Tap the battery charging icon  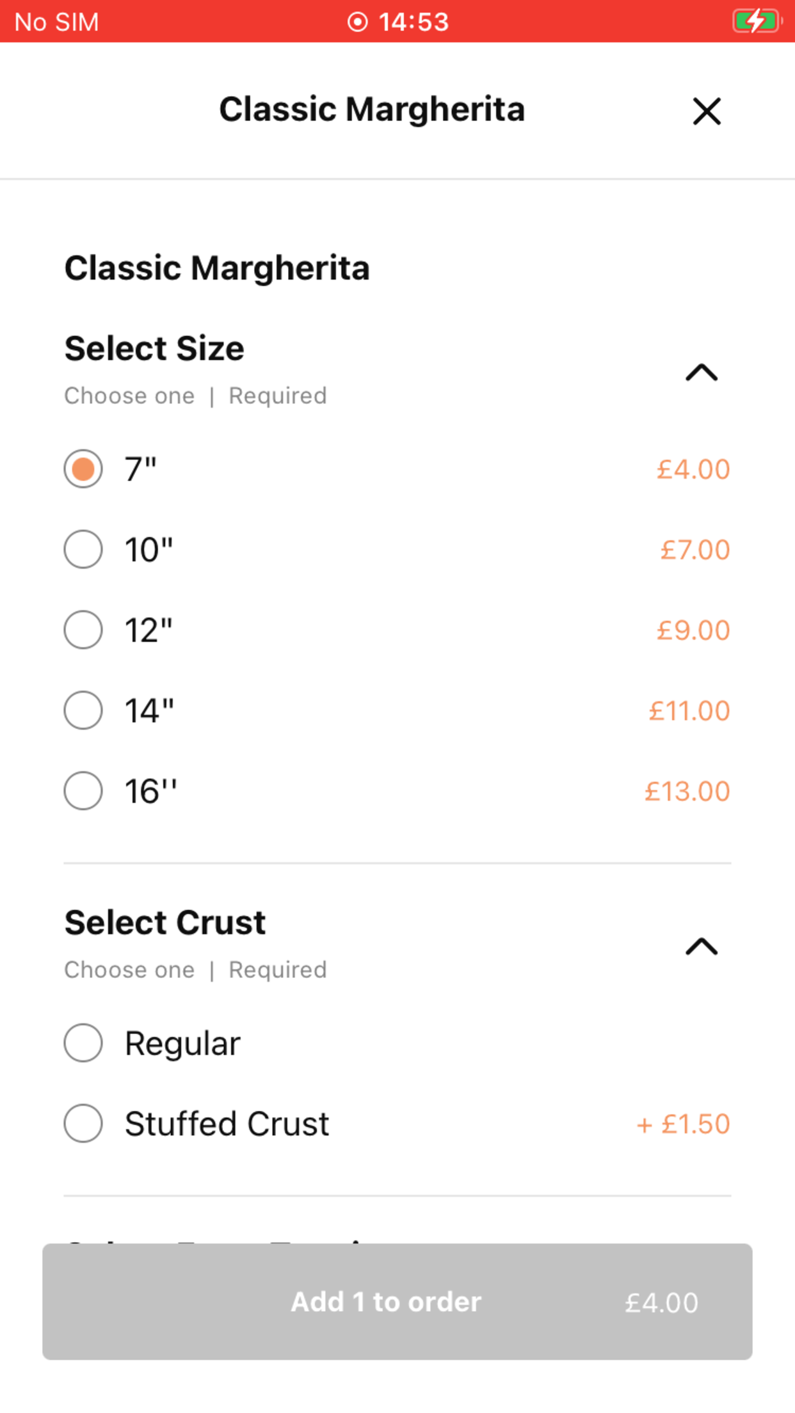(757, 21)
